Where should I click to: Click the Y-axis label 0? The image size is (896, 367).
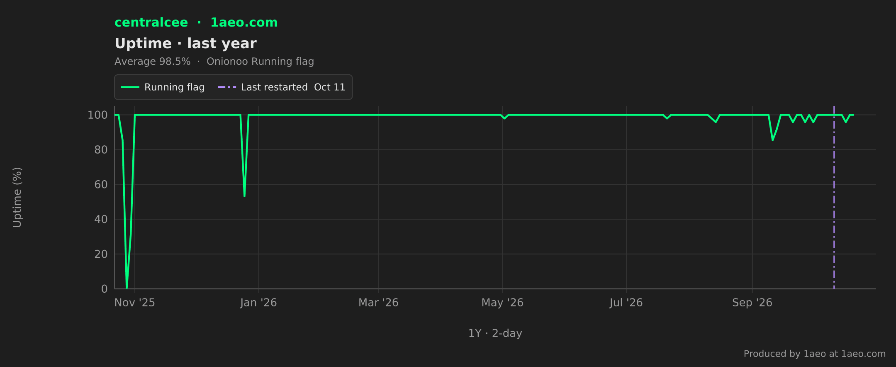pos(105,289)
